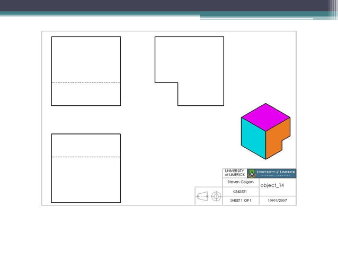This screenshot has width=338, height=253.
Task: Click the University of Limerick logo banner
Action: 272,173
